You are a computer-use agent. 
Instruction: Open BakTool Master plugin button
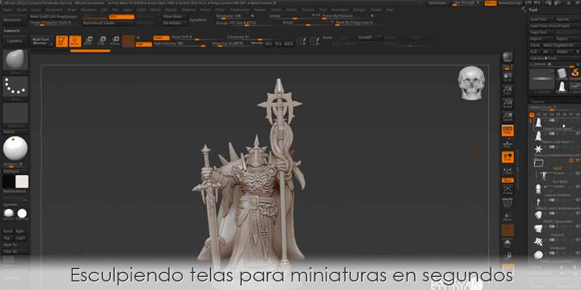pos(40,41)
